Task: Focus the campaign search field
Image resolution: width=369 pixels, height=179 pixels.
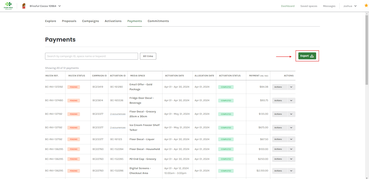Action: point(91,56)
